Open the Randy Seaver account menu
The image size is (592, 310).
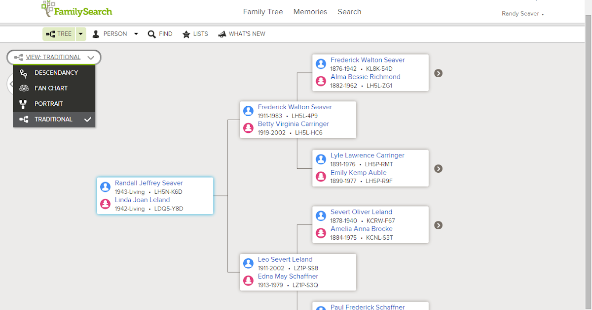tap(522, 14)
